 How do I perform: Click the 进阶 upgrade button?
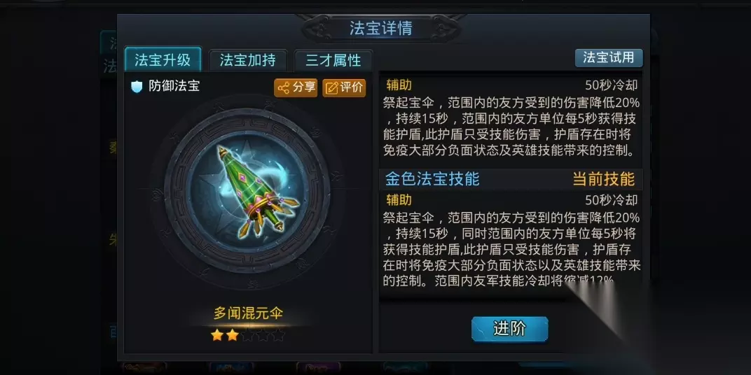coord(509,329)
